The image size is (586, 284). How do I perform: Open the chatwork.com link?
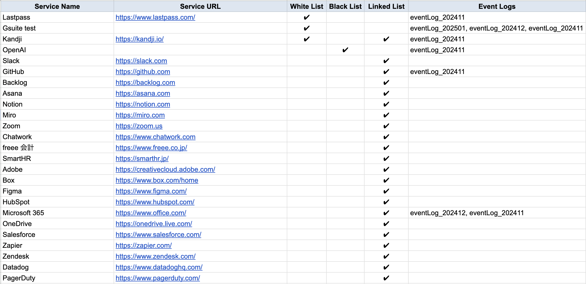point(156,137)
